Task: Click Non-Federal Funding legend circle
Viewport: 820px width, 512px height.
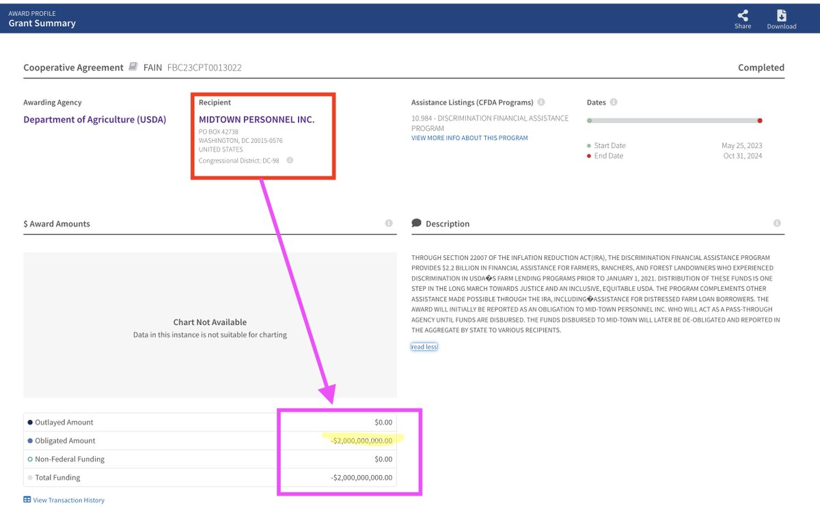Action: point(30,459)
